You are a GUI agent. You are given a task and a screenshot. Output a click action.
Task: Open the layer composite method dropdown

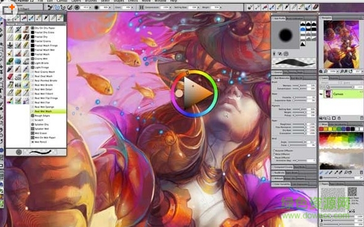click(x=329, y=83)
